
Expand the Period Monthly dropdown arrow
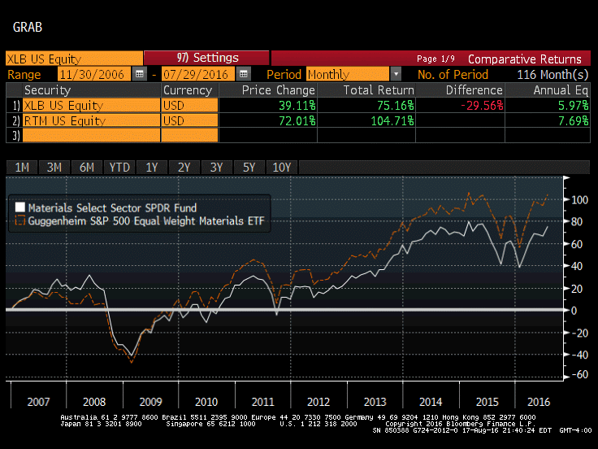click(x=396, y=74)
